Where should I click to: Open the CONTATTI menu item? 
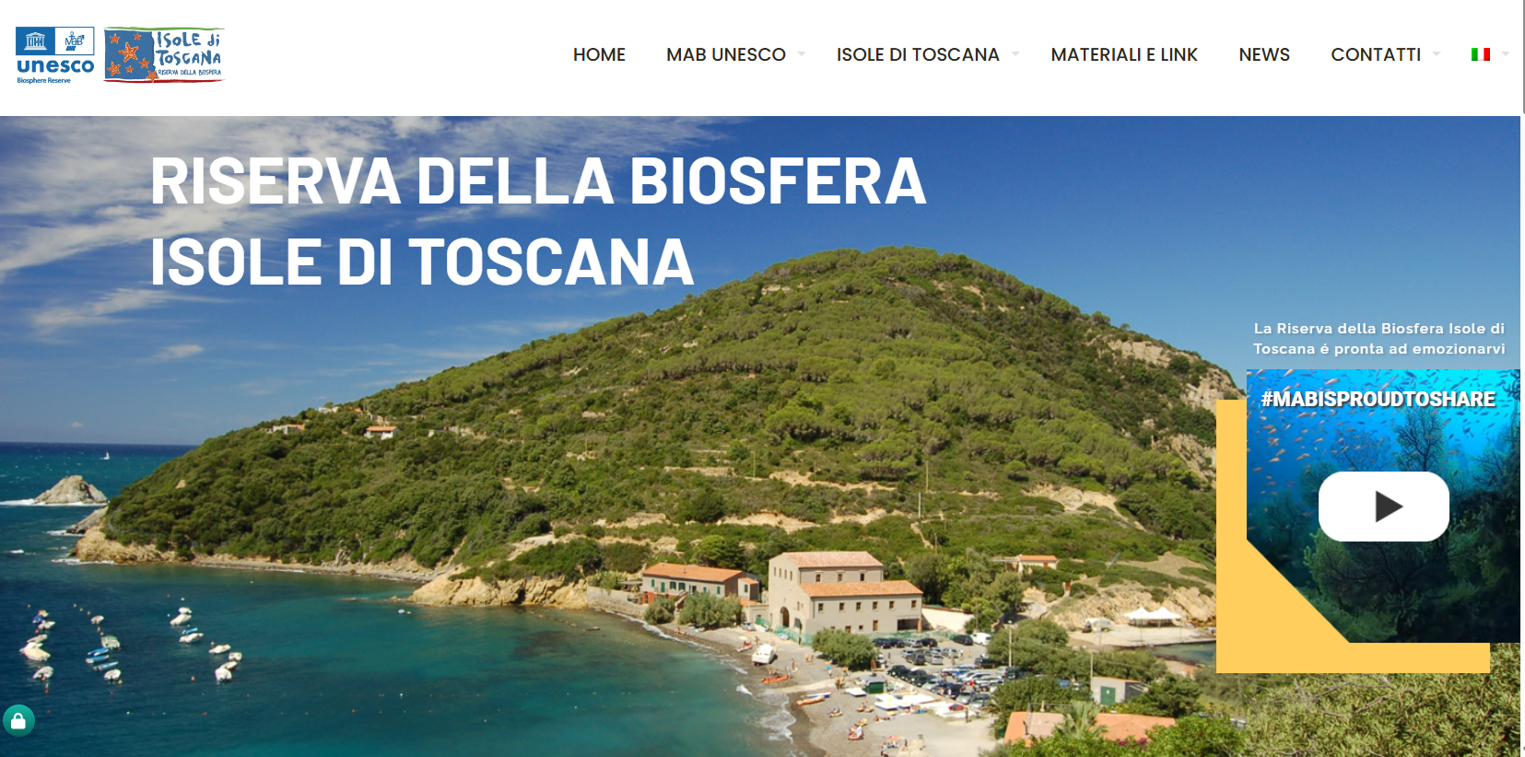(x=1376, y=54)
